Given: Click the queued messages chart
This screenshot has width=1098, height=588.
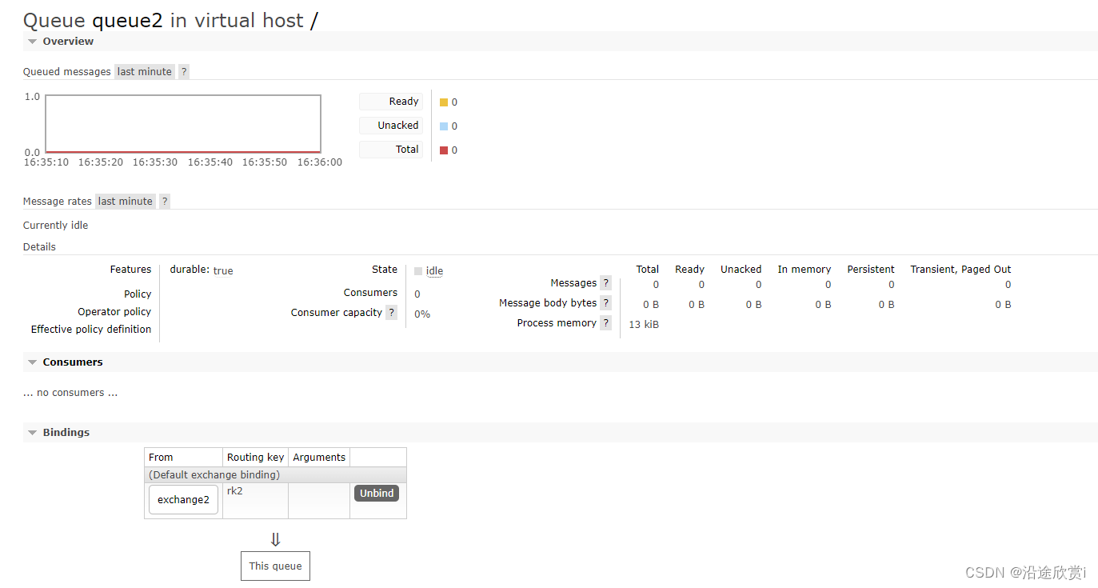Looking at the screenshot, I should click(x=183, y=124).
